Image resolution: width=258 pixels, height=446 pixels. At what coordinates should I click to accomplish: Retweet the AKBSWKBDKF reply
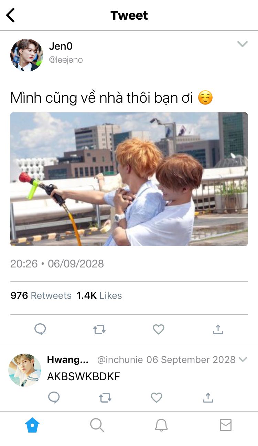105,398
